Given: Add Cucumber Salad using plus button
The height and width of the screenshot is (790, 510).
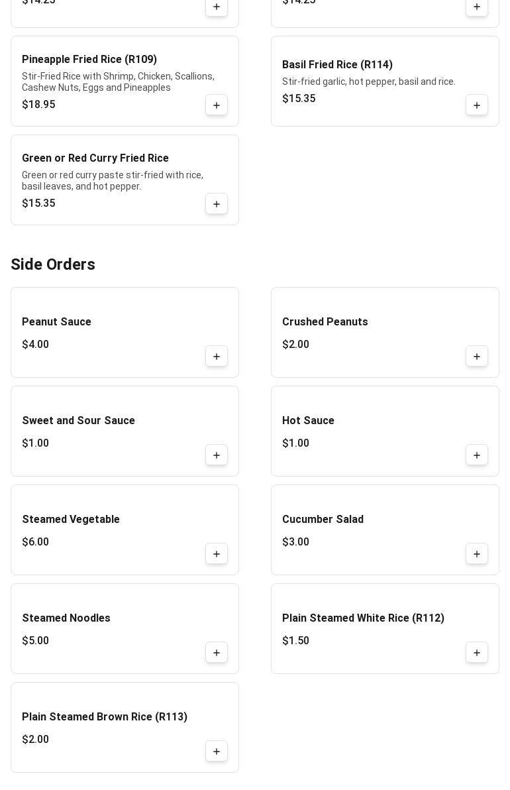Looking at the screenshot, I should tap(477, 554).
